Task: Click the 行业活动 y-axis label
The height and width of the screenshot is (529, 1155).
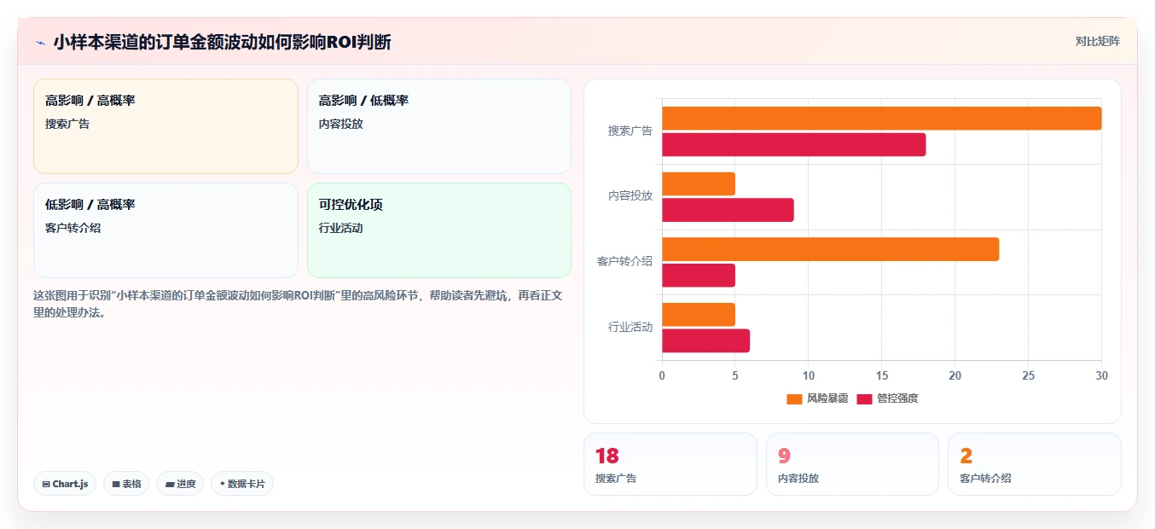Action: coord(630,328)
